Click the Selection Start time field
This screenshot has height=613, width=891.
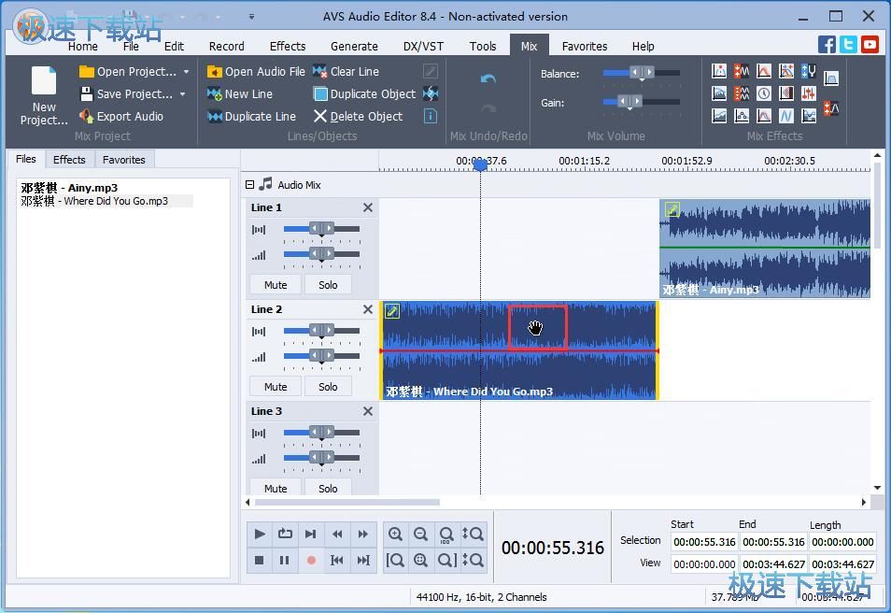pyautogui.click(x=704, y=542)
